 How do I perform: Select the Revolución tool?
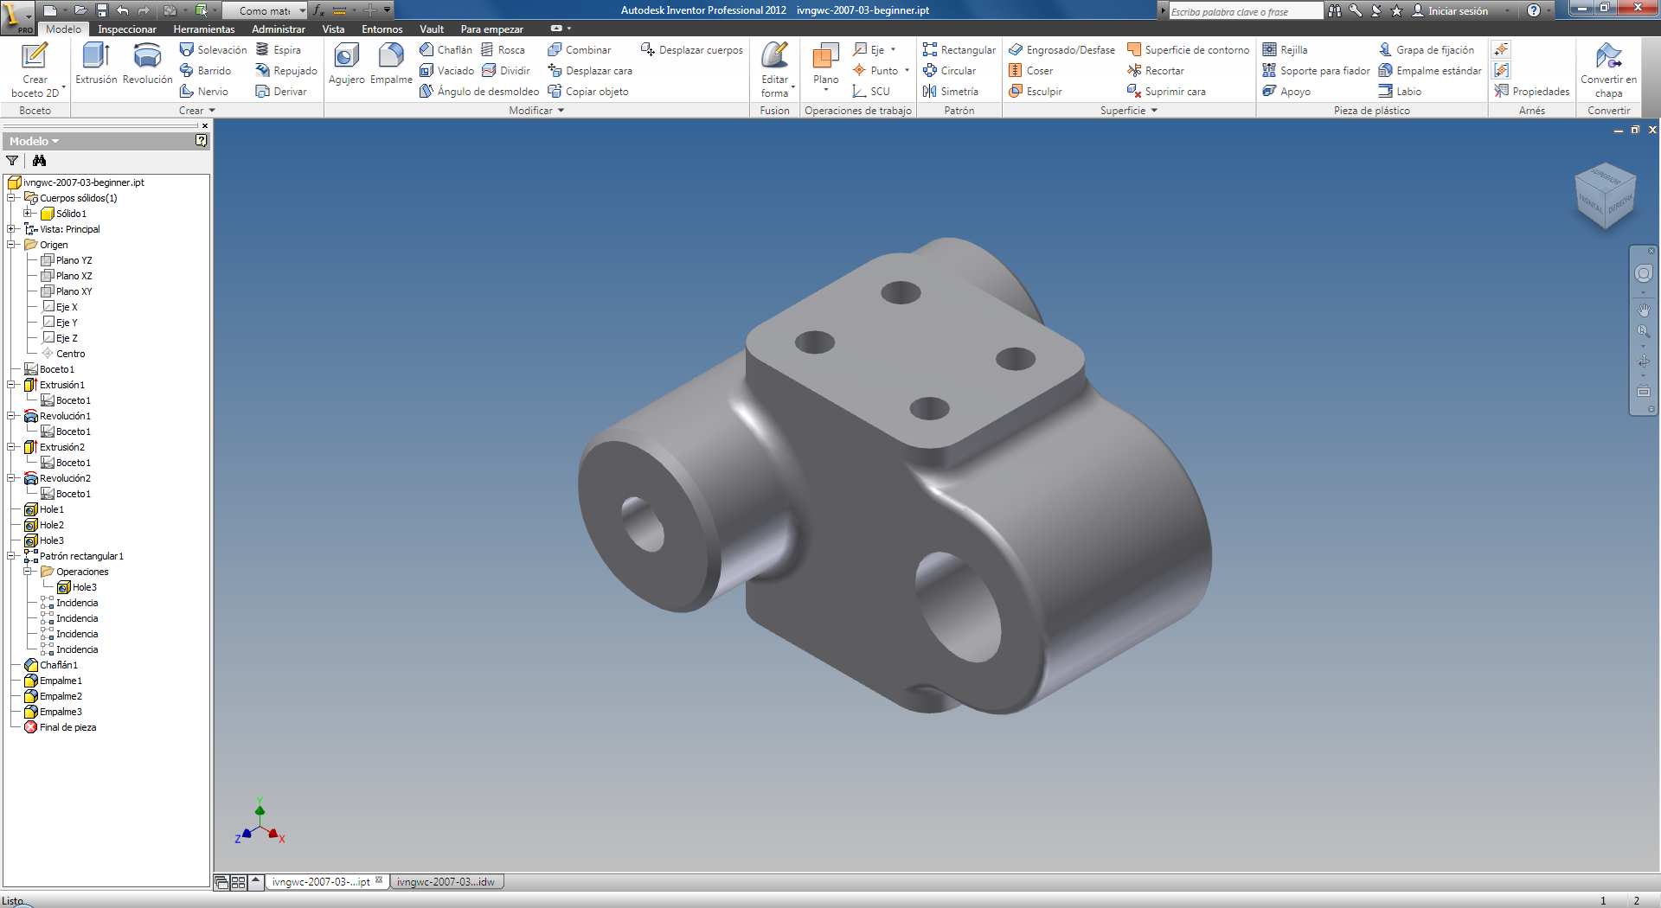(147, 64)
